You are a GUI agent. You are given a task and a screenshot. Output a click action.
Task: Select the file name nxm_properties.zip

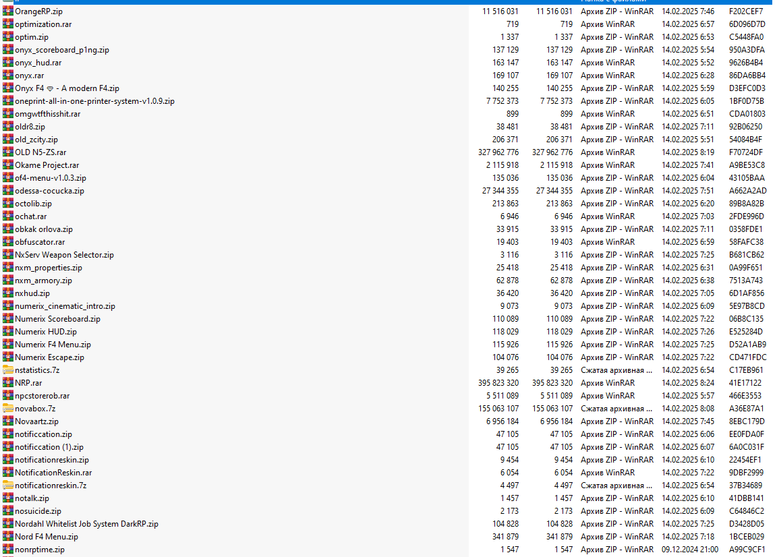[49, 268]
